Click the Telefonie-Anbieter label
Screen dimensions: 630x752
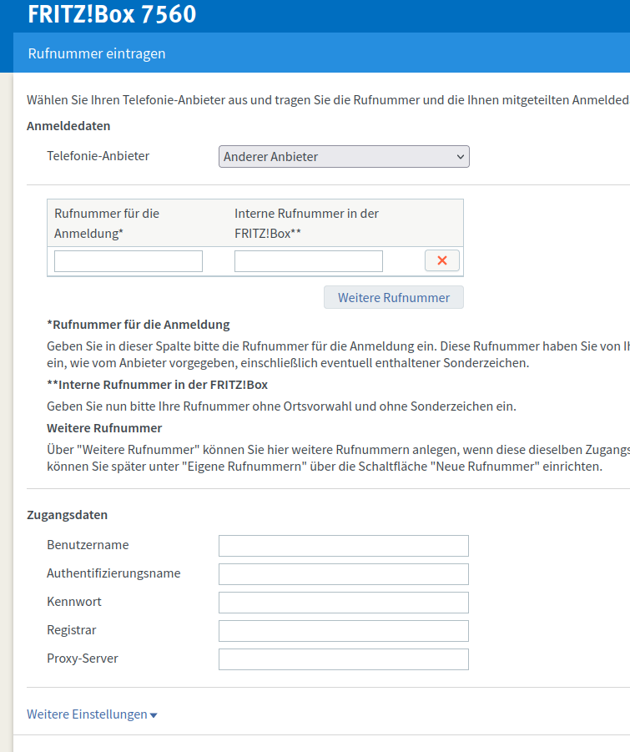(x=98, y=156)
